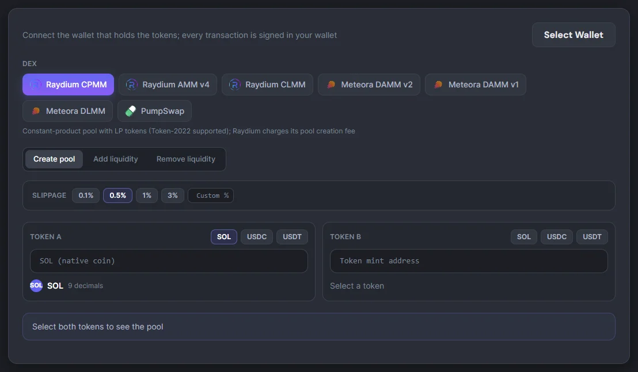Click the Token A address input field

[169, 260]
